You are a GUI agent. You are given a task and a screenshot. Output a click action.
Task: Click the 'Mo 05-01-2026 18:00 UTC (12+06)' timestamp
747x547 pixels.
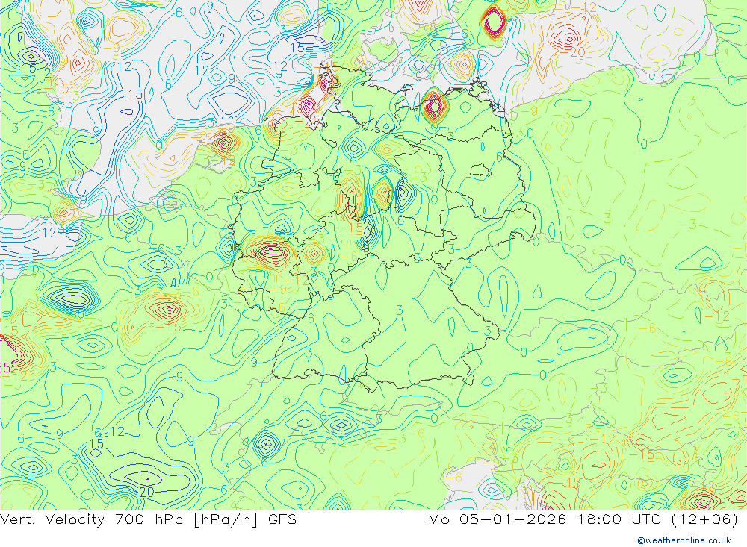click(x=583, y=519)
